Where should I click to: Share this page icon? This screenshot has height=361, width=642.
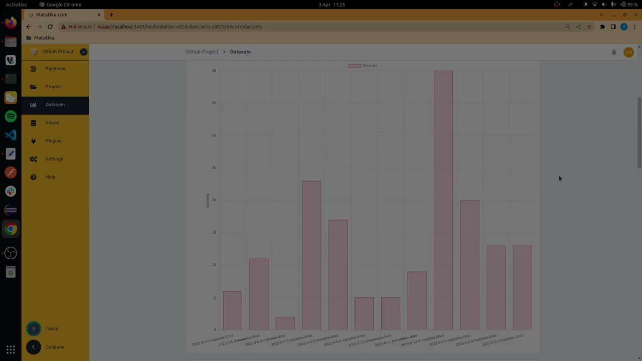[578, 27]
